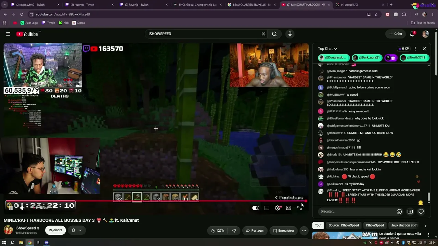Image resolution: width=438 pixels, height=246 pixels.
Task: Open the browser extensions puzzle menu
Action: [x=404, y=14]
